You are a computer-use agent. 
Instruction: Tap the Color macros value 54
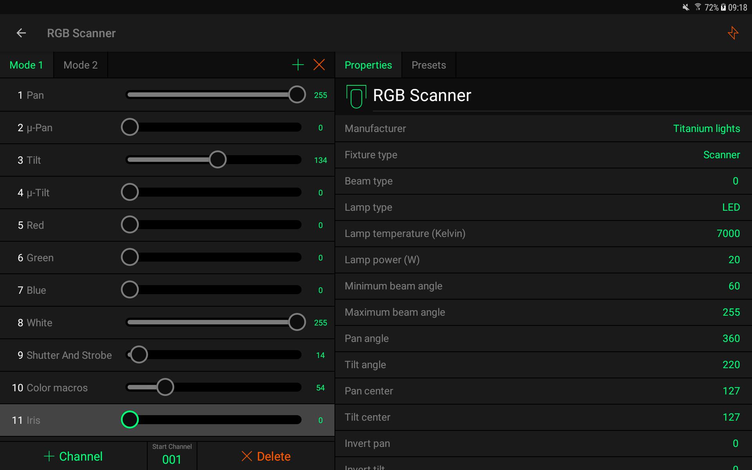(320, 388)
